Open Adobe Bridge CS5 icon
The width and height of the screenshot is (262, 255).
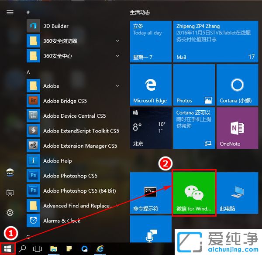click(x=33, y=101)
